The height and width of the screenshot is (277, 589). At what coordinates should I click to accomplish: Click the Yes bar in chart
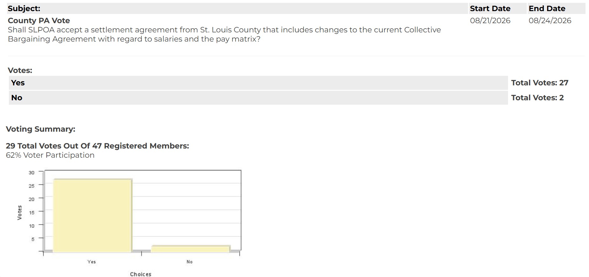coord(92,215)
